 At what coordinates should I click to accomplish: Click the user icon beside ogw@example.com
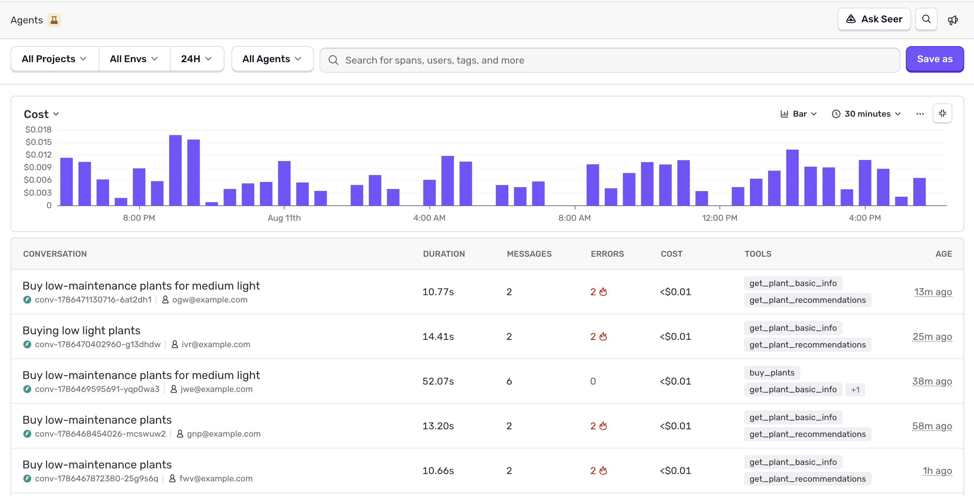click(165, 300)
